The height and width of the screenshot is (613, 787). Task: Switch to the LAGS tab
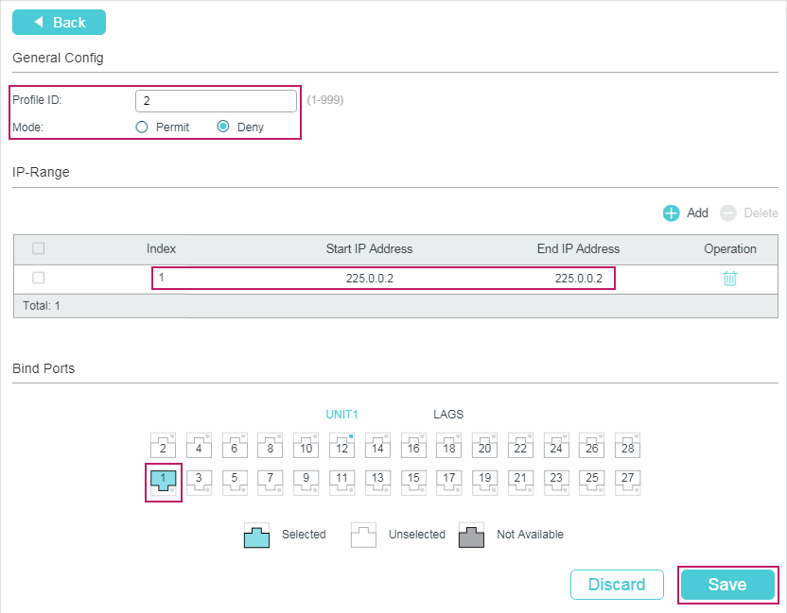point(448,415)
